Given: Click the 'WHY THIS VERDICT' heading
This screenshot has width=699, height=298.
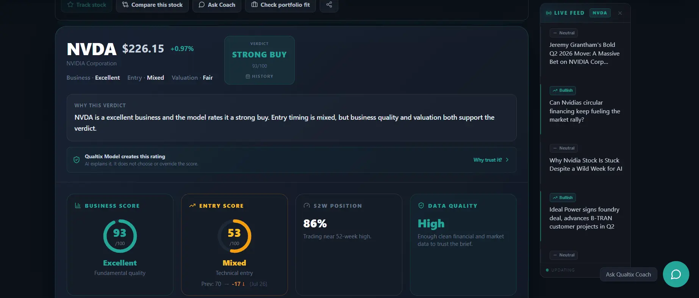Looking at the screenshot, I should [x=100, y=105].
